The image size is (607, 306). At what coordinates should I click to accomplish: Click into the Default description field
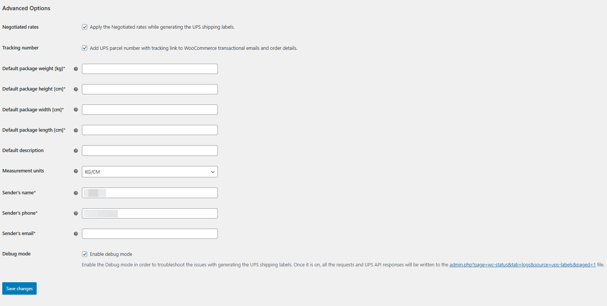[149, 151]
